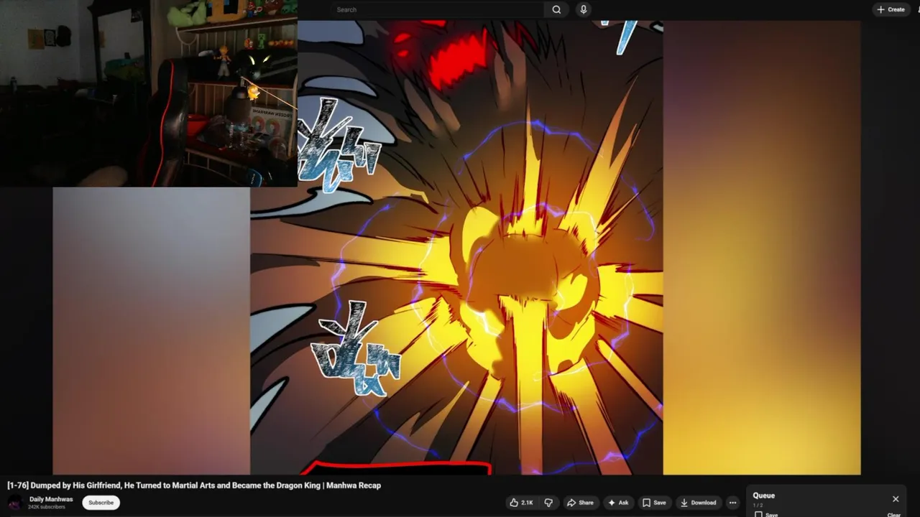Open Daily Manhwas channel avatar
Screen dimensions: 920x517
click(14, 503)
